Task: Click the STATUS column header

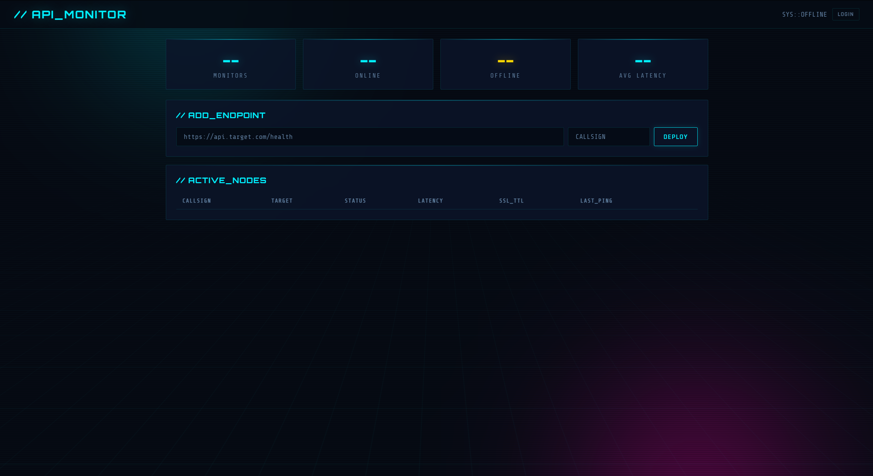Action: point(355,201)
